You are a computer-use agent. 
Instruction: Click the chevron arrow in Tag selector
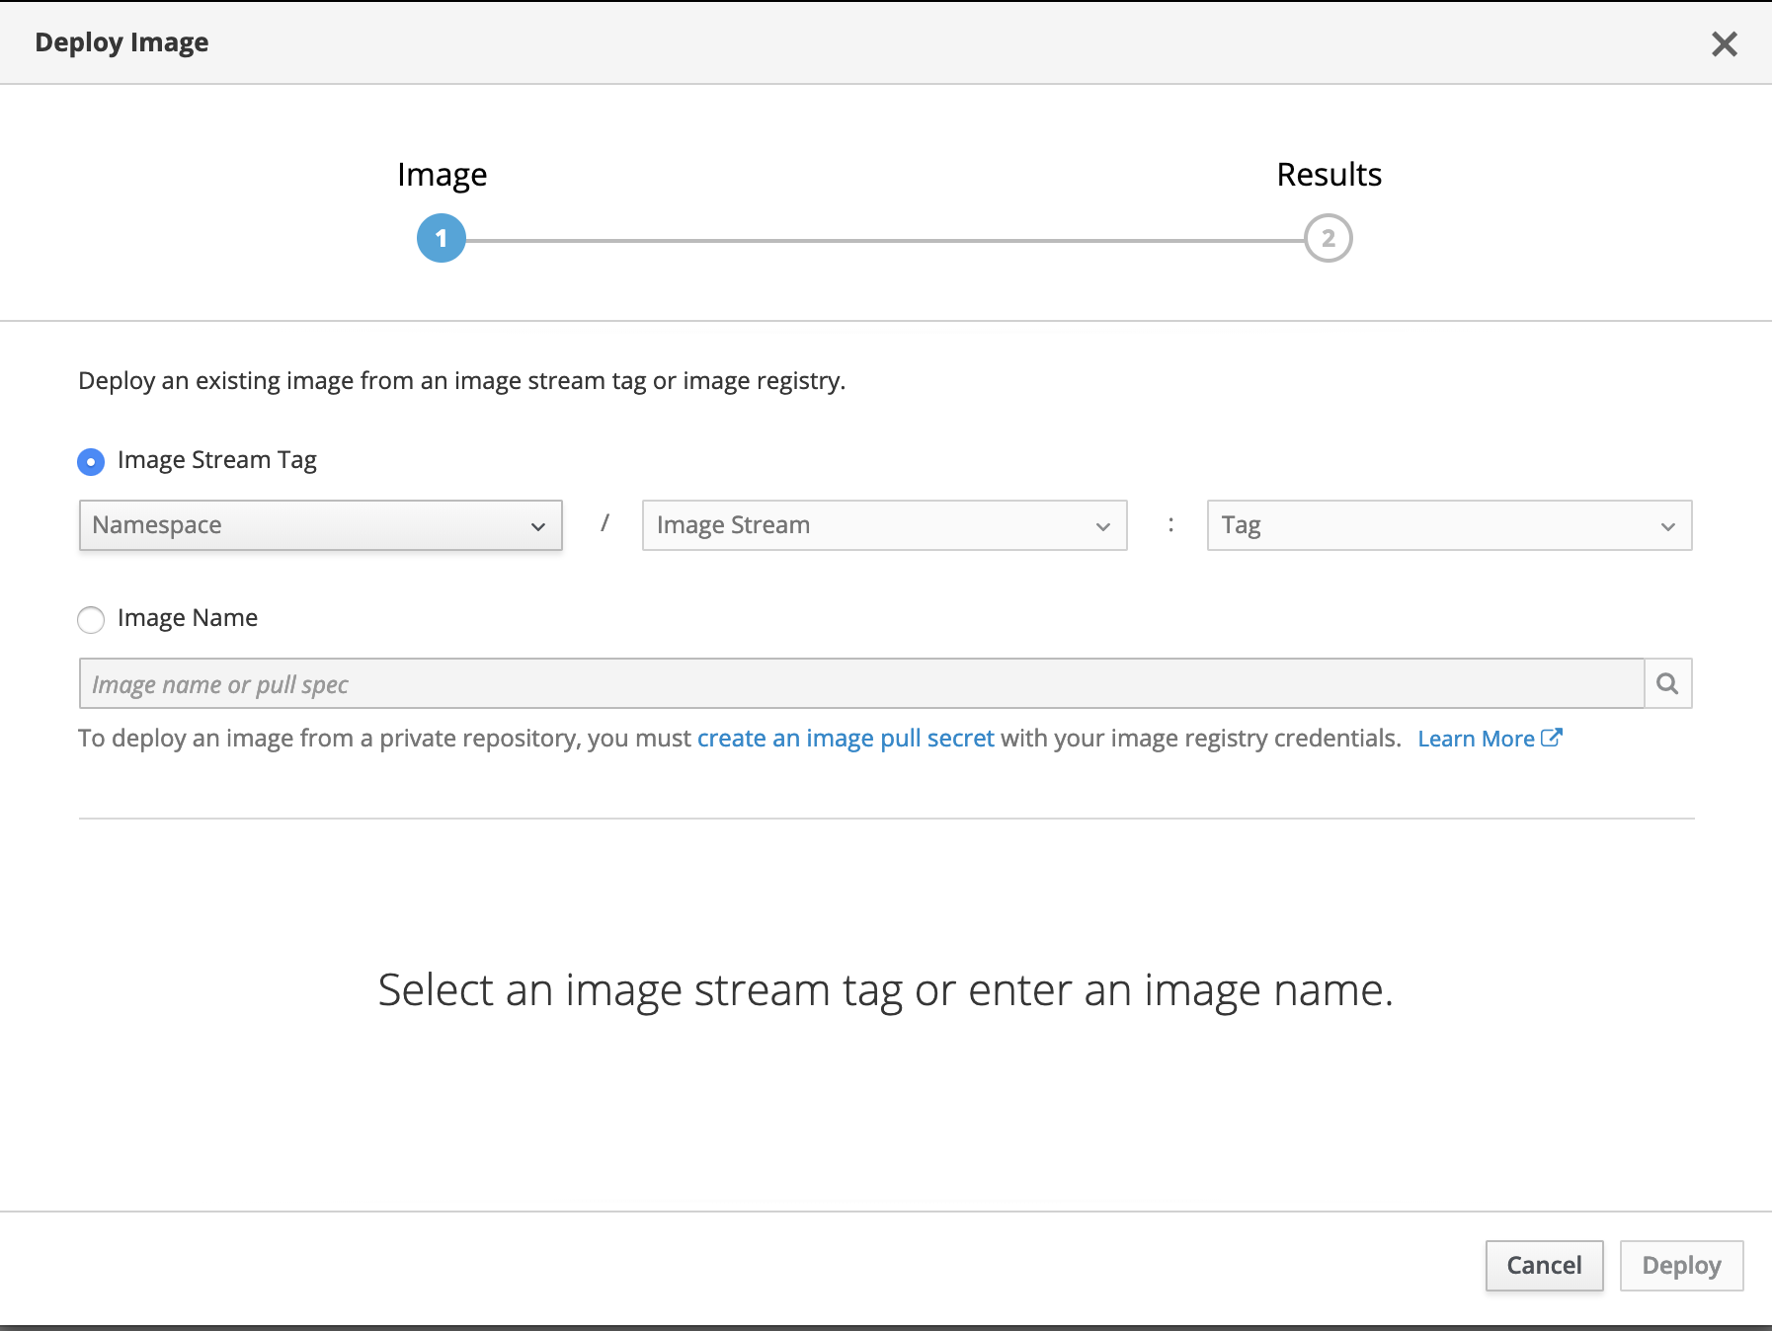coord(1667,526)
